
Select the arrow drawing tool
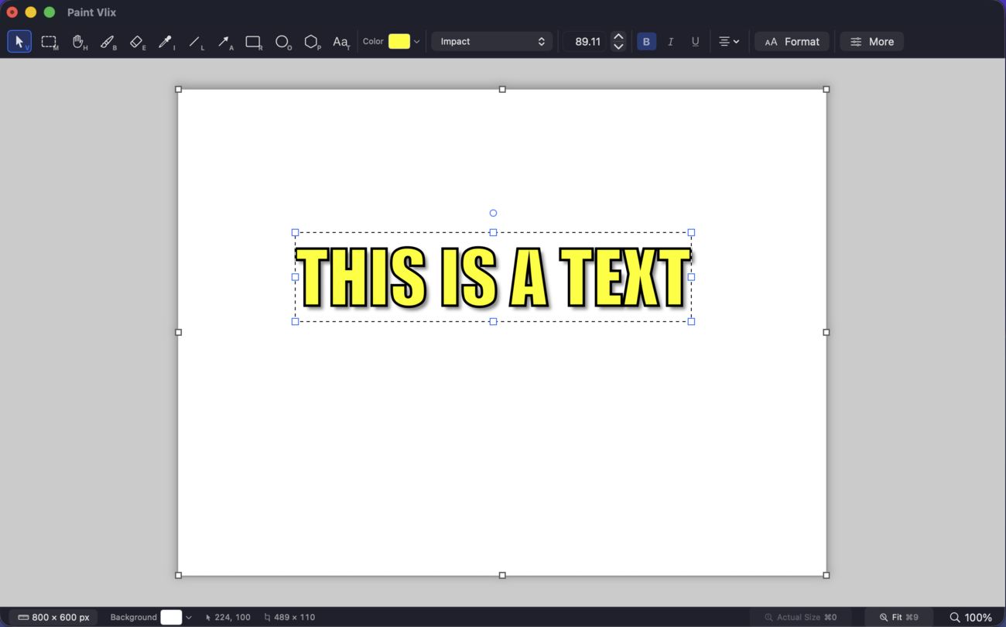(x=224, y=42)
